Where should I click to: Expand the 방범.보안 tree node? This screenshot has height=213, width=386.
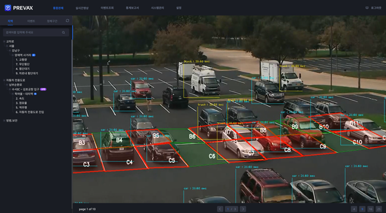tap(4, 121)
